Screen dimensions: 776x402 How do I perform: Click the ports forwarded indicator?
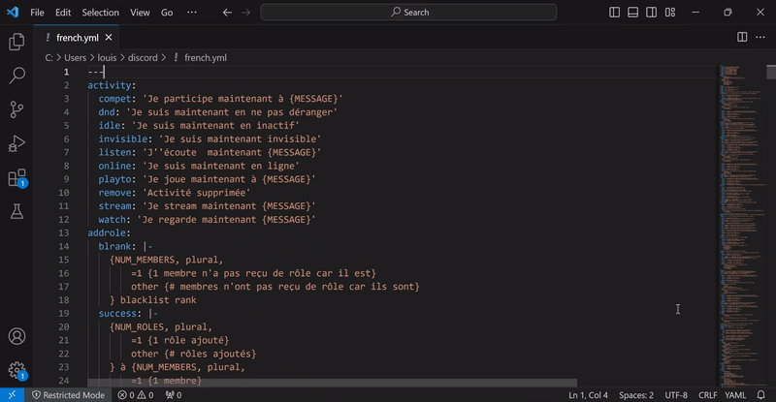[174, 395]
